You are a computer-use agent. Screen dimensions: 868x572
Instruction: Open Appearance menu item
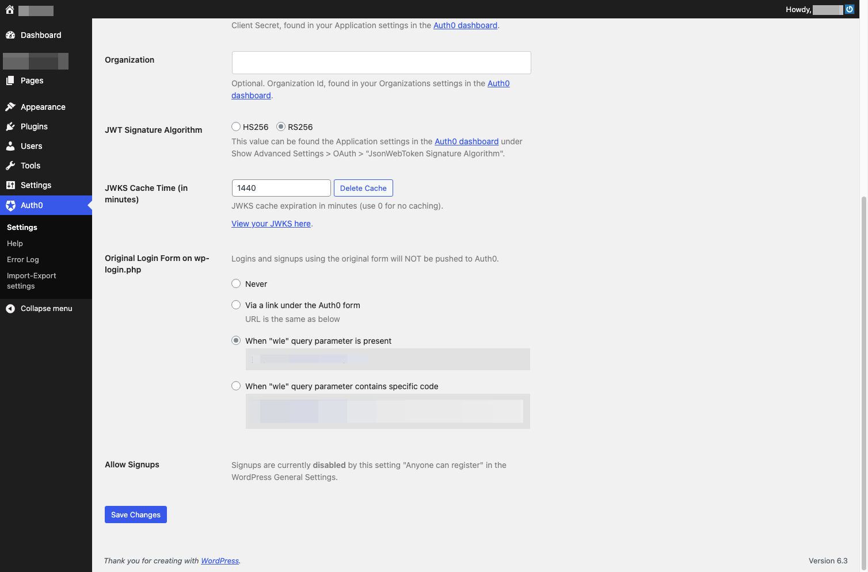(x=46, y=107)
